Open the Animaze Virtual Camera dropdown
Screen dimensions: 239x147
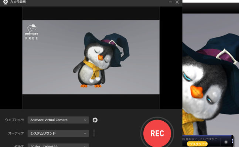pyautogui.click(x=58, y=120)
